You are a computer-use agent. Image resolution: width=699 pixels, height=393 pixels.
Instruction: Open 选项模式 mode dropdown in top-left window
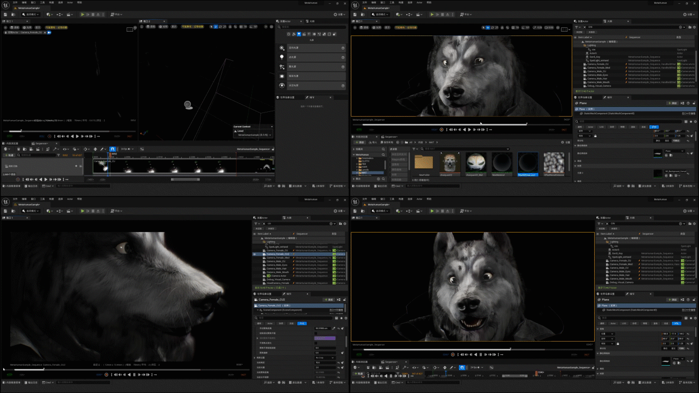tap(30, 14)
